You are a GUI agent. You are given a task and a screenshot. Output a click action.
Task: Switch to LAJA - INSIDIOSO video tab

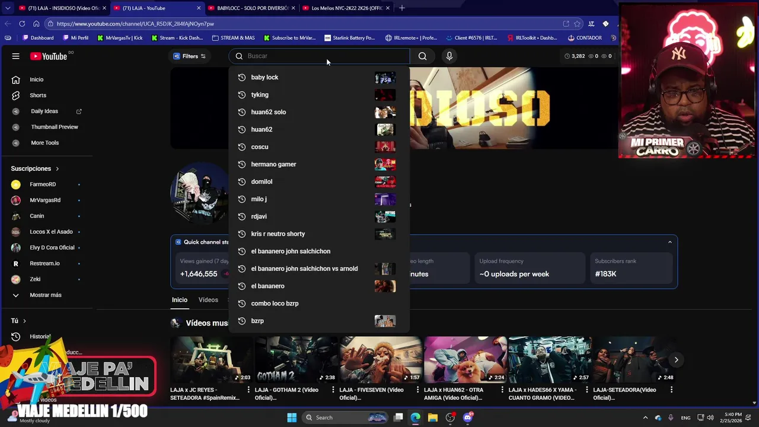pyautogui.click(x=62, y=8)
